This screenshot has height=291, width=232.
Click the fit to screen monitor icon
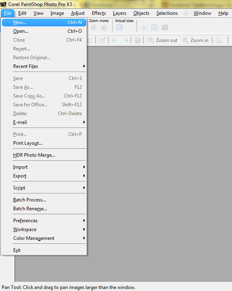click(x=165, y=28)
